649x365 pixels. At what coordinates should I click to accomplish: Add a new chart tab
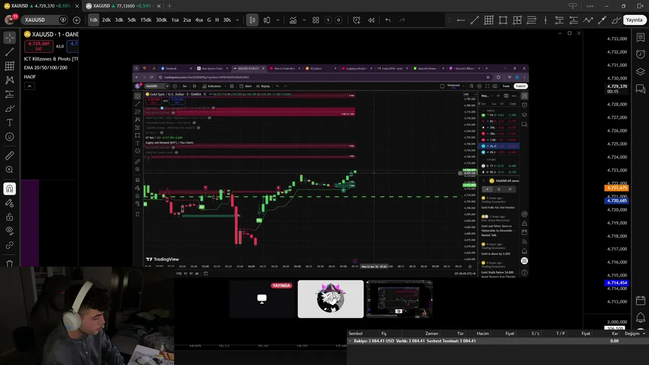click(169, 6)
